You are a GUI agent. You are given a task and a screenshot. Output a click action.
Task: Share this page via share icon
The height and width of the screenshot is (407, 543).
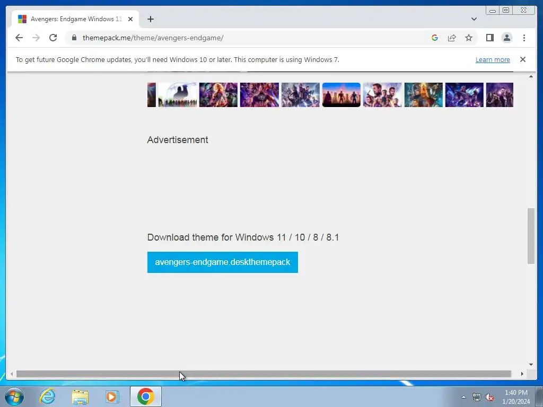tap(452, 38)
